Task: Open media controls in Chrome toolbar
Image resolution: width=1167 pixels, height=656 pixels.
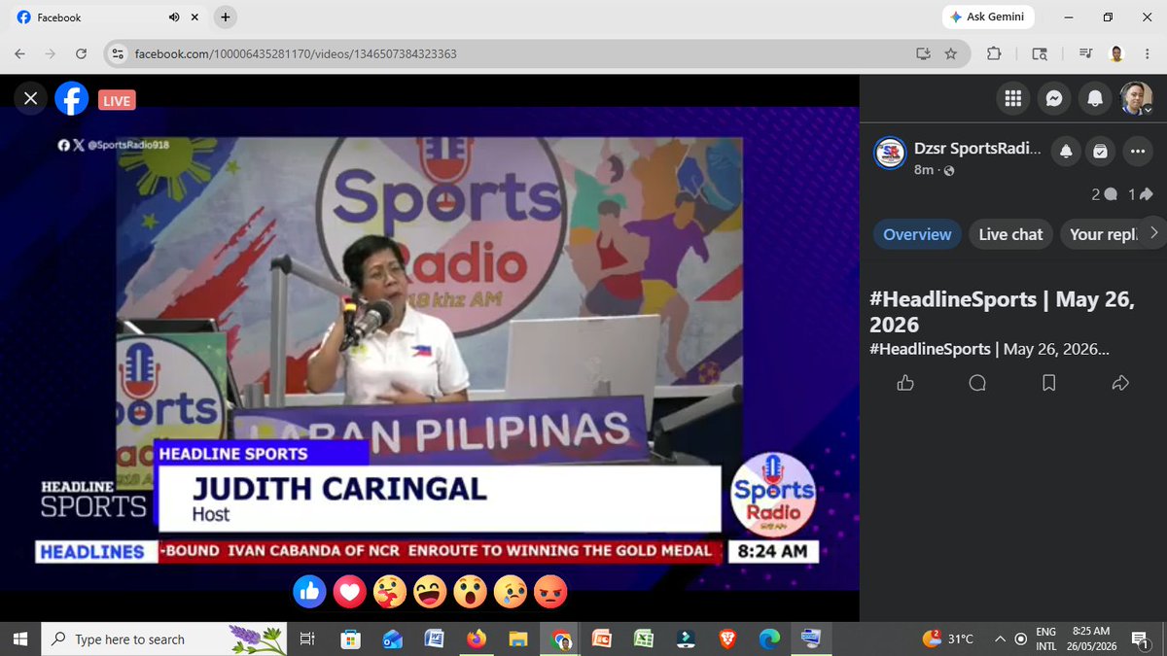Action: (1085, 54)
